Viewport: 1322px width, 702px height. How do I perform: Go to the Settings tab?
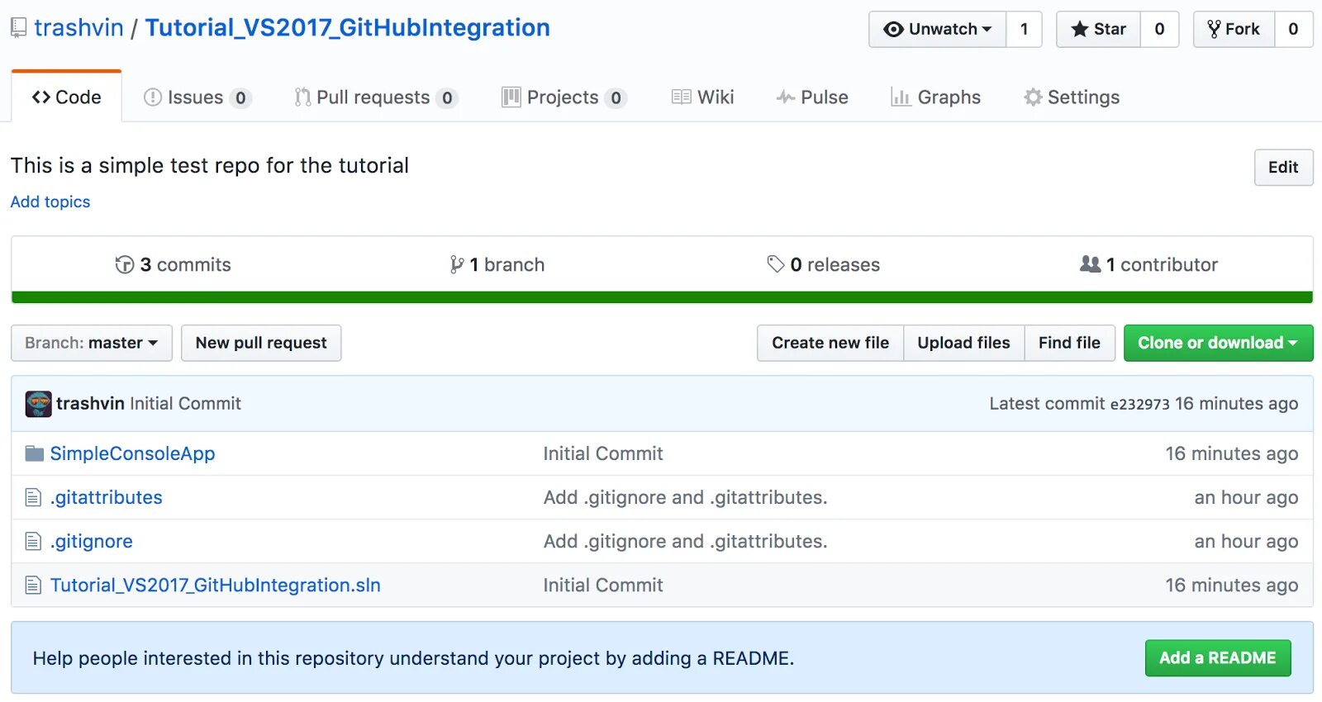(x=1072, y=97)
